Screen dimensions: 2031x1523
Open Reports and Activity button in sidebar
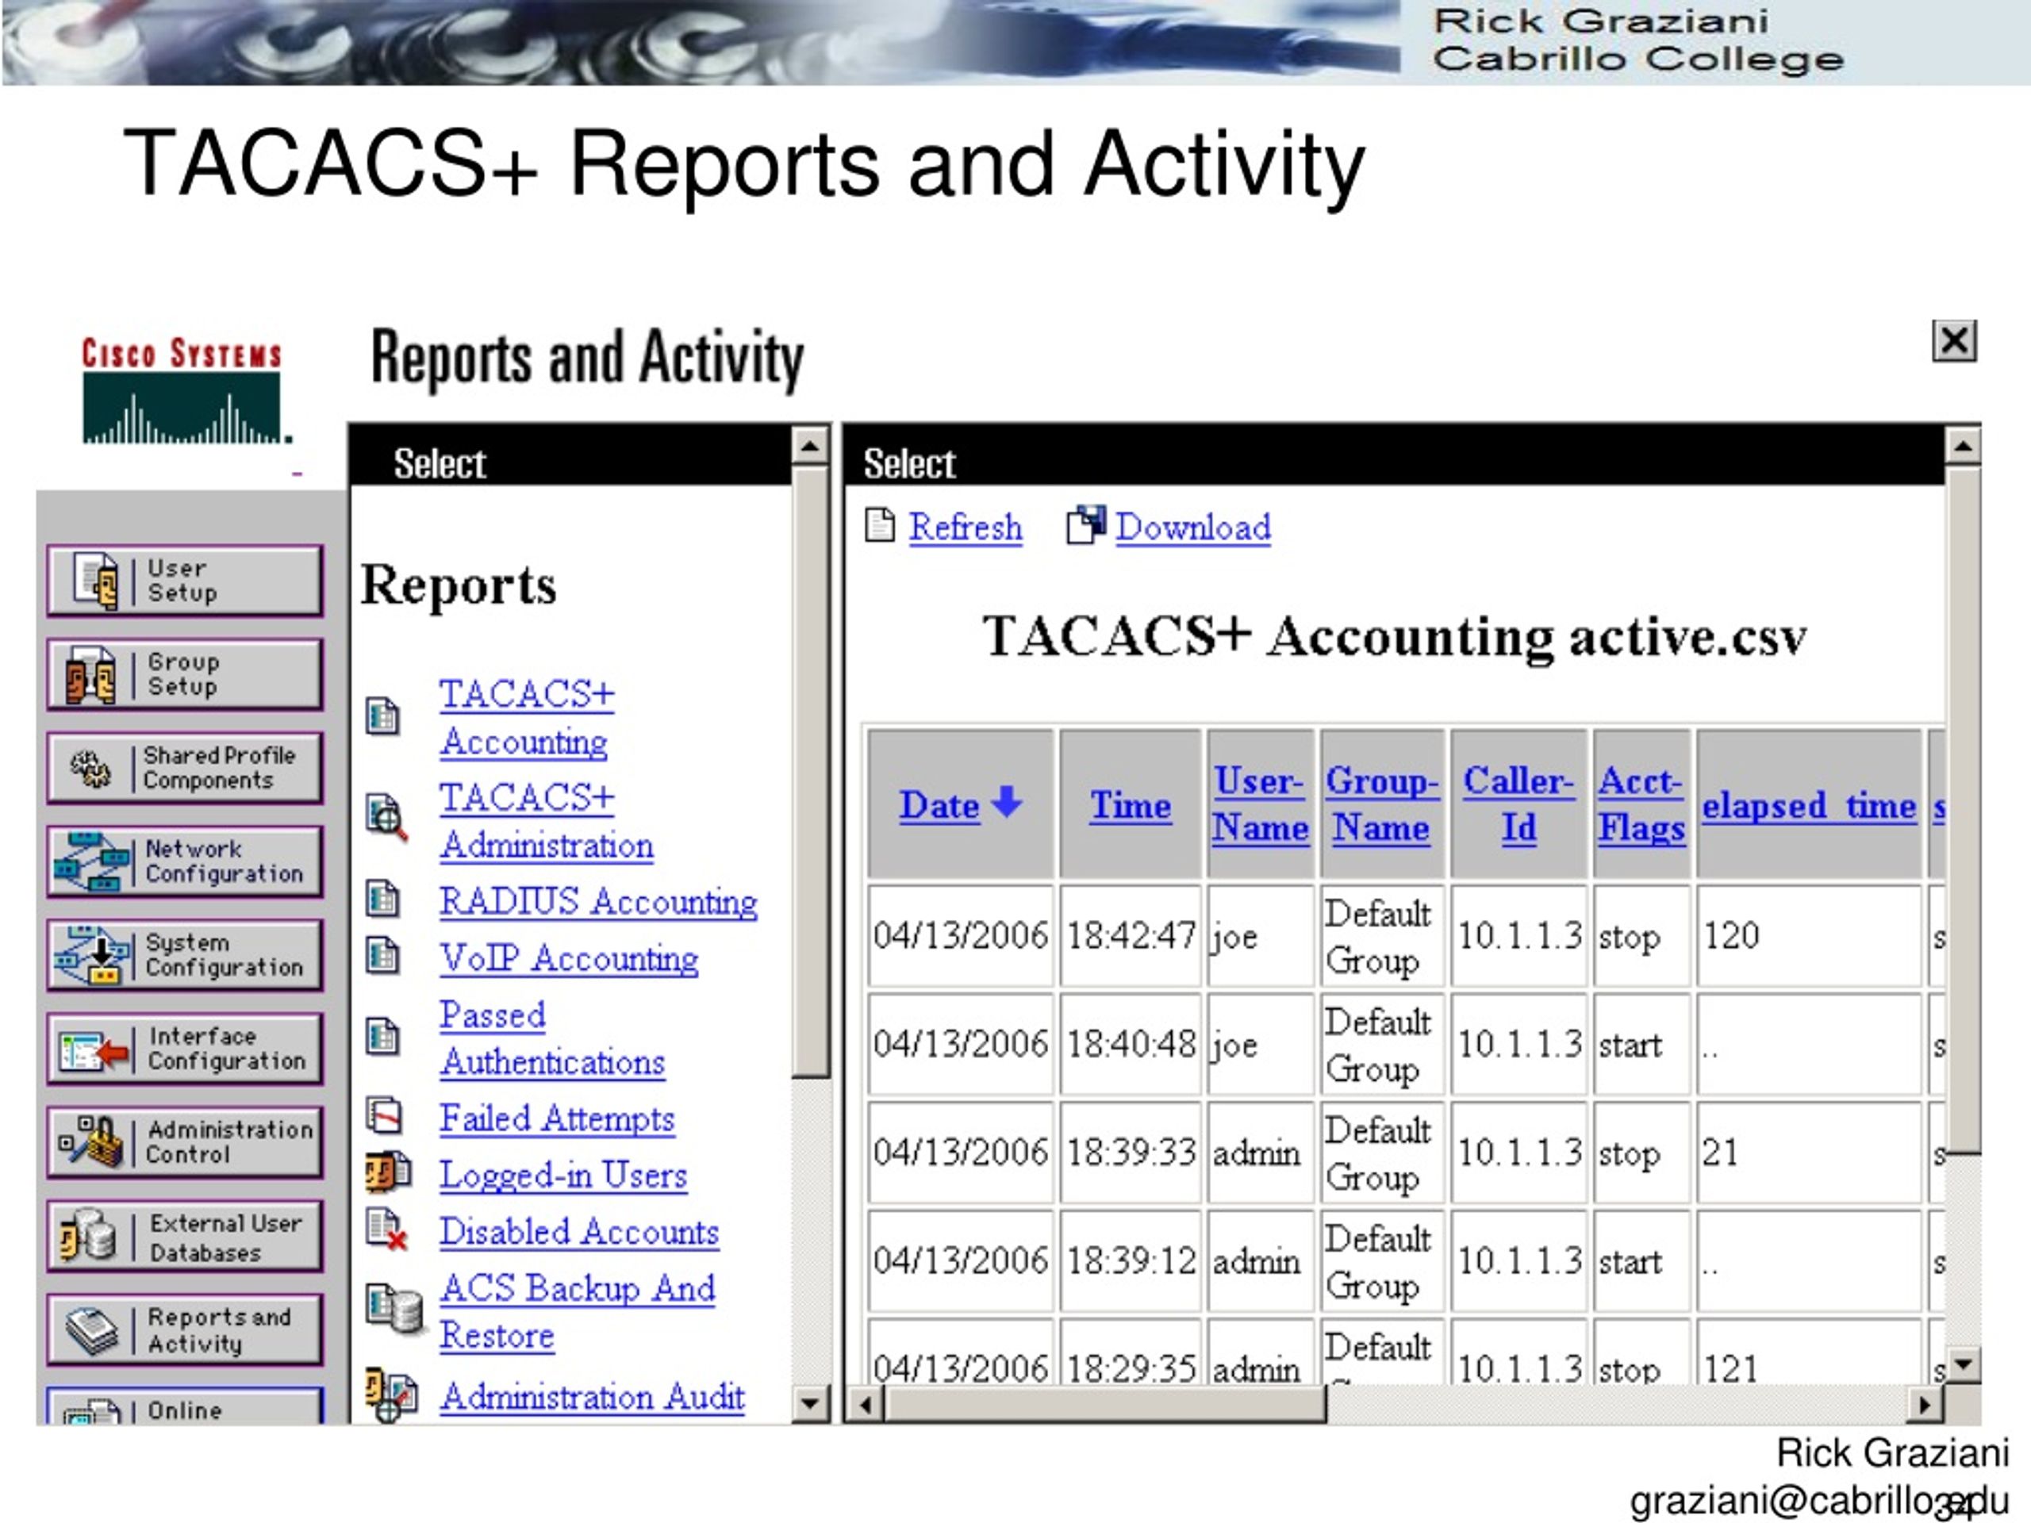(x=185, y=1329)
